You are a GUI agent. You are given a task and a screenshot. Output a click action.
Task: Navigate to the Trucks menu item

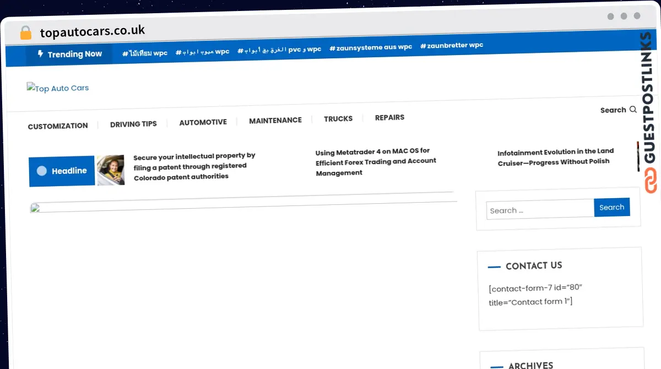[x=338, y=118]
